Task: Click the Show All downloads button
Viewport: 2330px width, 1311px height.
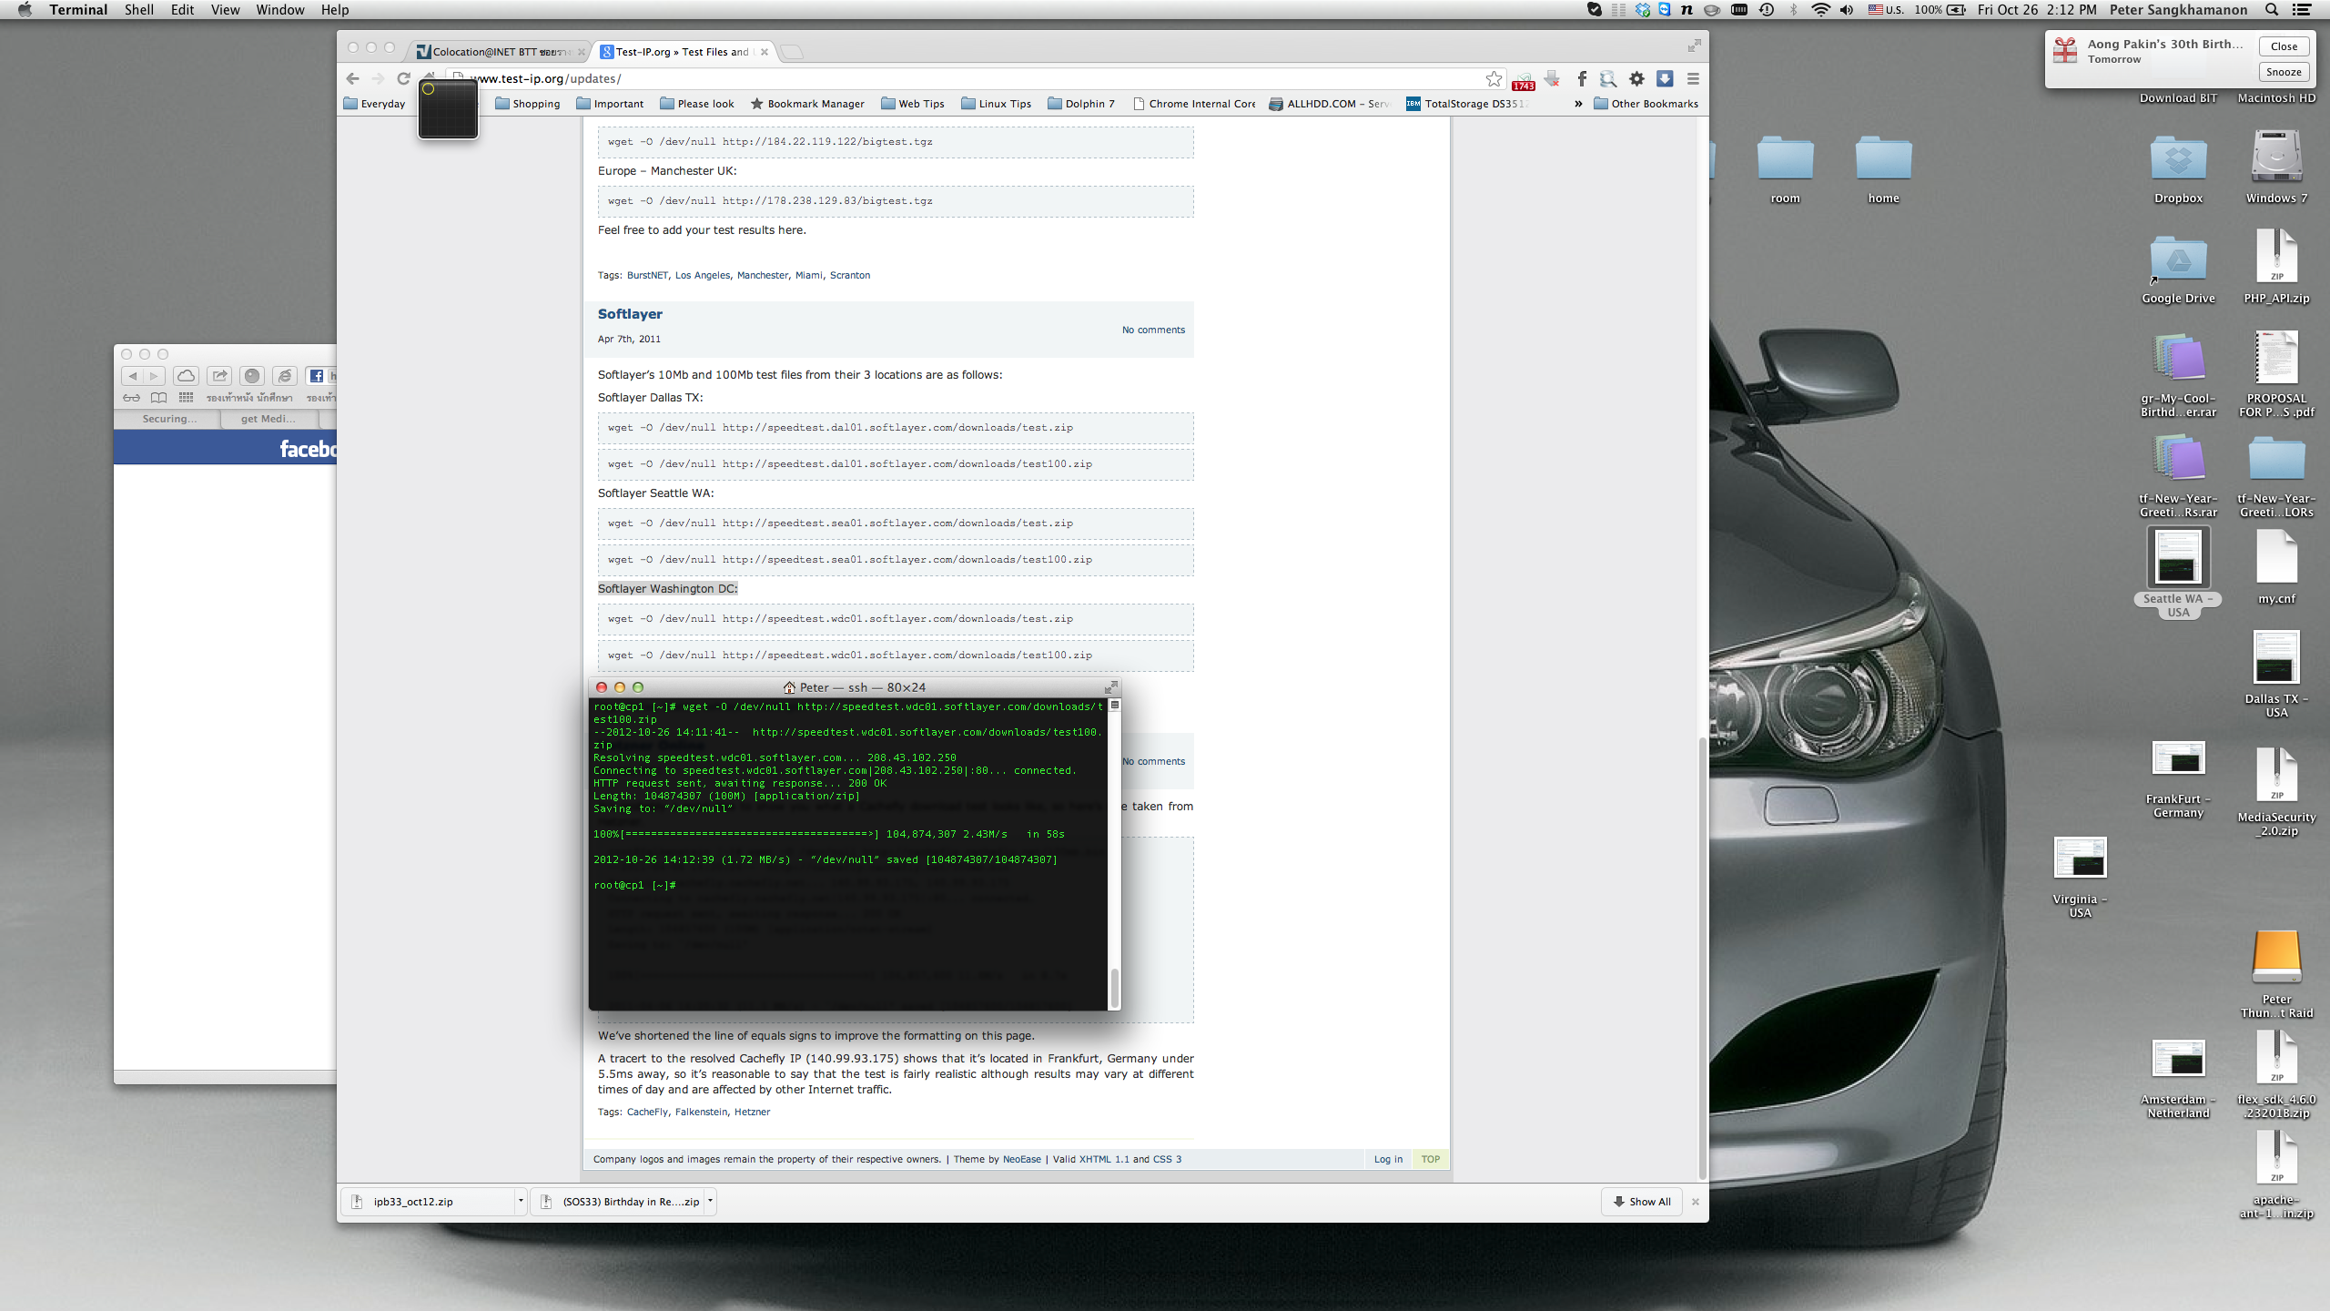Action: pyautogui.click(x=1642, y=1202)
